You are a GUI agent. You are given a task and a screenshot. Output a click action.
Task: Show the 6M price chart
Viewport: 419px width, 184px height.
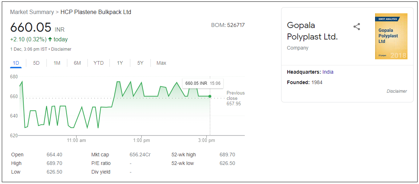(77, 63)
